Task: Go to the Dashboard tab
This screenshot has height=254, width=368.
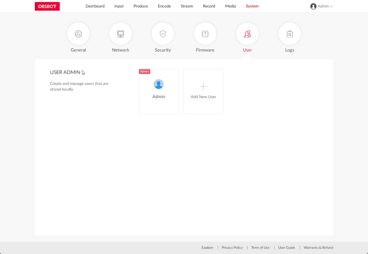Action: 95,6
